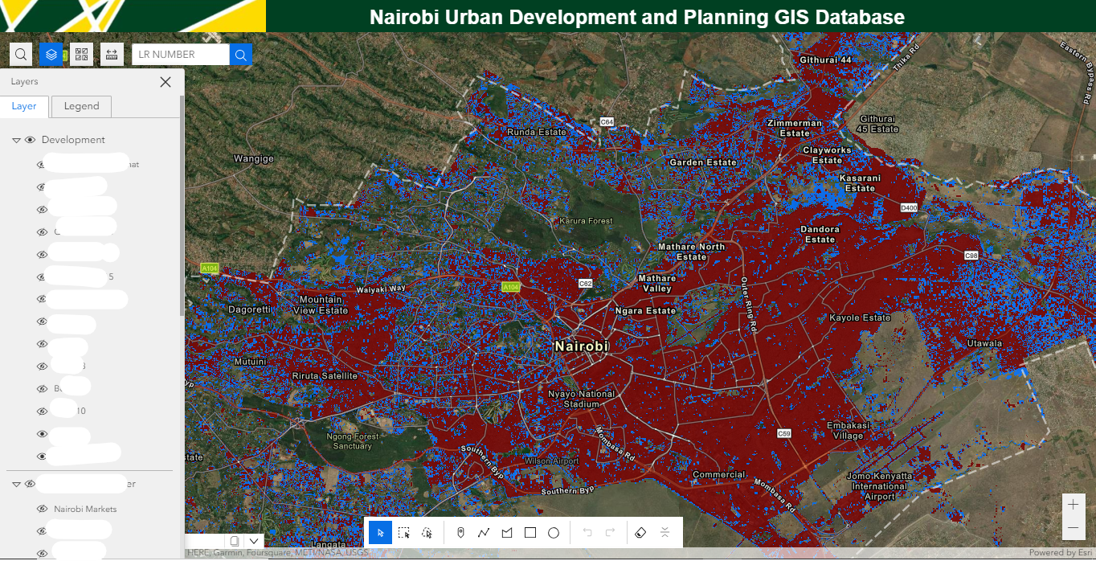
Task: Select the circle drawing tool
Action: coord(552,532)
